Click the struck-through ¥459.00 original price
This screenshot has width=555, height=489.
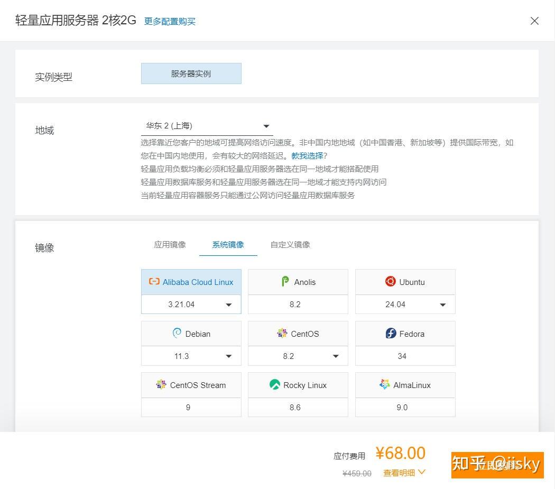pos(357,474)
